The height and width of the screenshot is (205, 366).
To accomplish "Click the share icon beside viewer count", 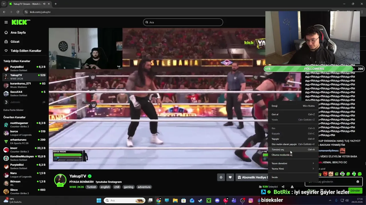I will (x=283, y=187).
